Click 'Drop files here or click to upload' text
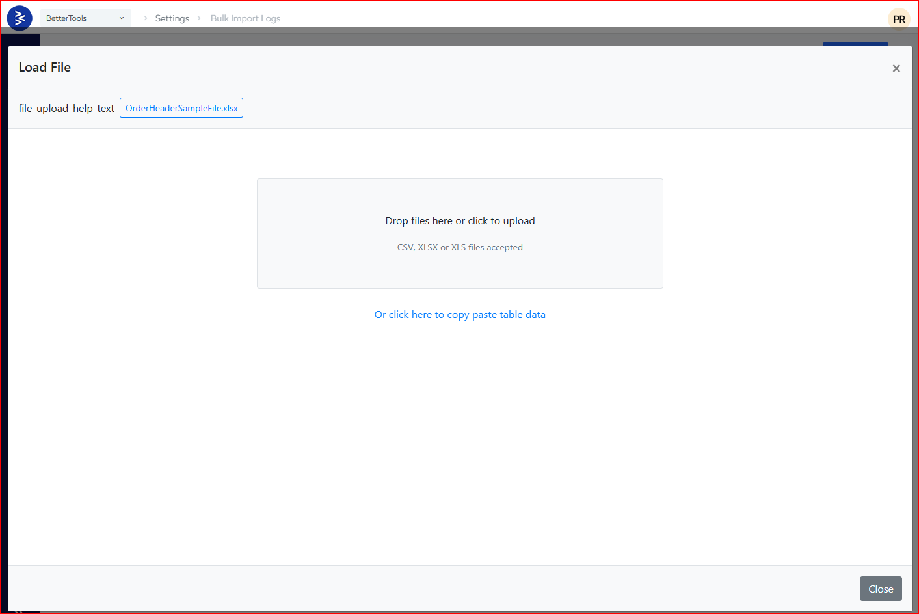919x614 pixels. coord(460,221)
